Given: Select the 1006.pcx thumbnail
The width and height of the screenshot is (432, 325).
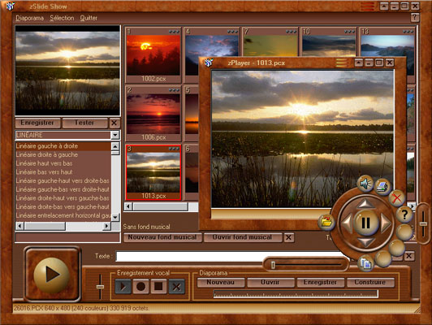Looking at the screenshot, I should pyautogui.click(x=153, y=114).
